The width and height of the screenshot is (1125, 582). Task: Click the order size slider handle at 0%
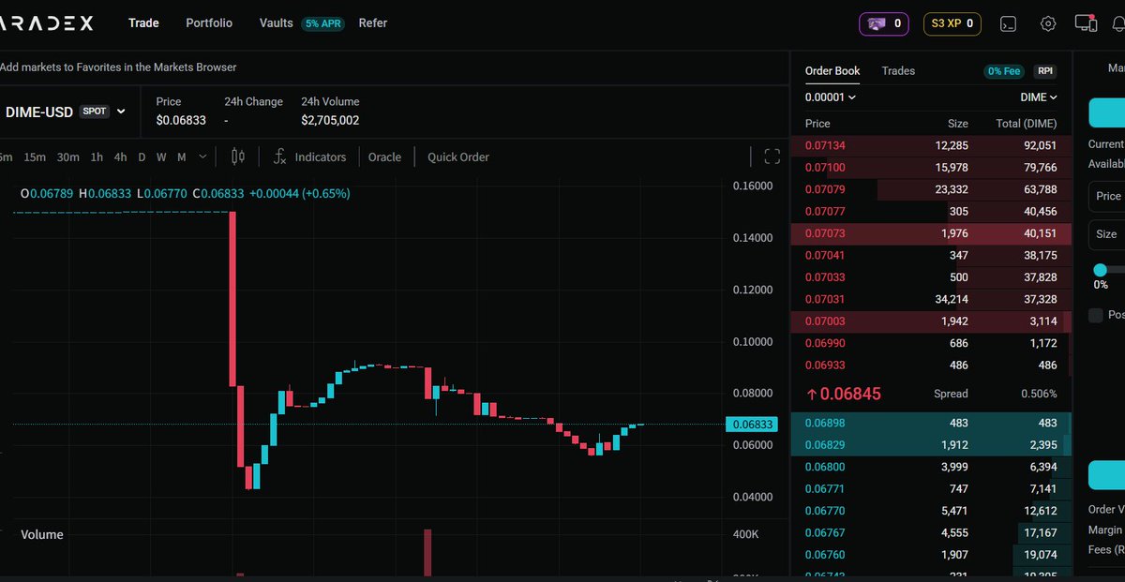tap(1101, 270)
